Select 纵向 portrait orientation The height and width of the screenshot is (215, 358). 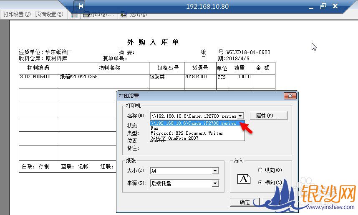click(261, 170)
